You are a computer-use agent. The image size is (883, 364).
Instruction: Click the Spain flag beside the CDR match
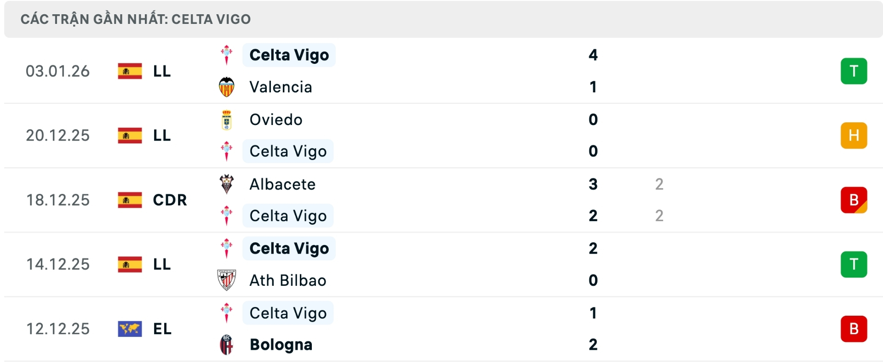click(130, 200)
